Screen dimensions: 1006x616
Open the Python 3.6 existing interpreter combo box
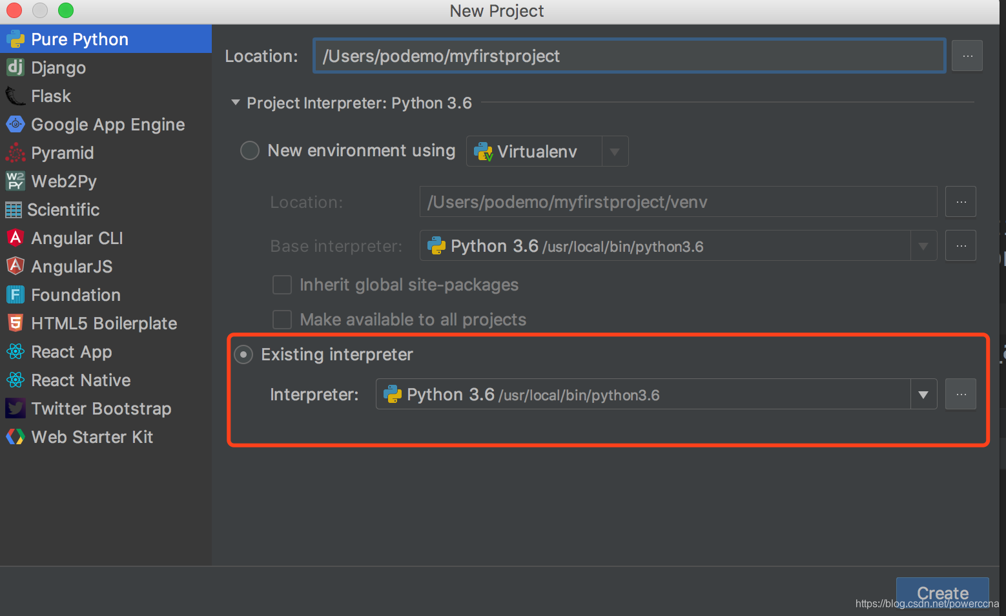click(656, 395)
